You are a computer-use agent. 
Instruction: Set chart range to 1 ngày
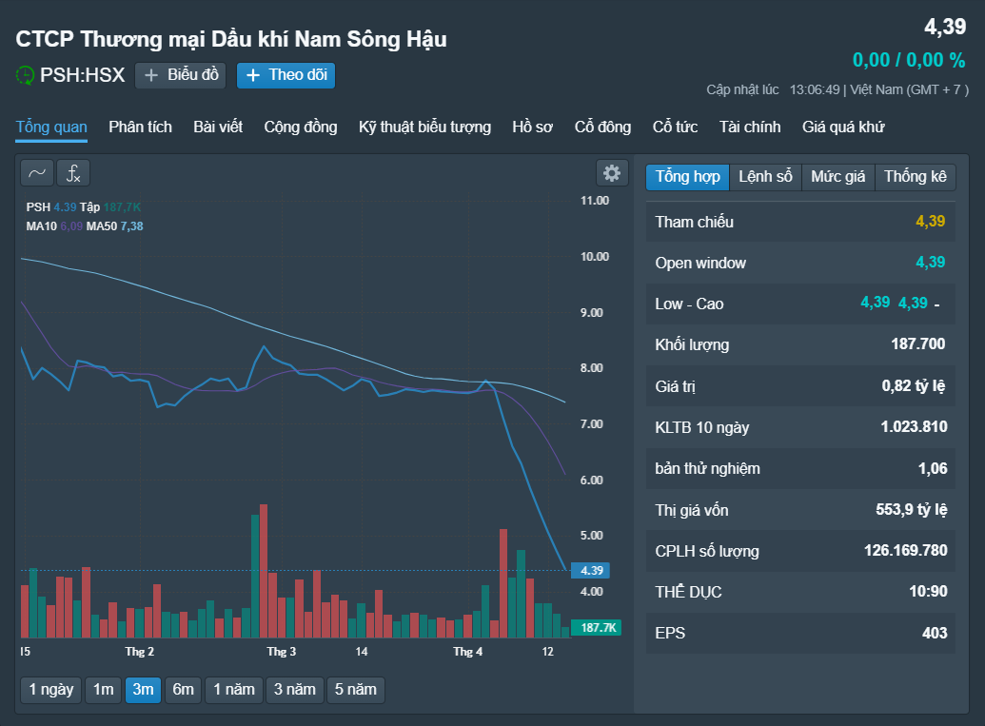tap(50, 690)
